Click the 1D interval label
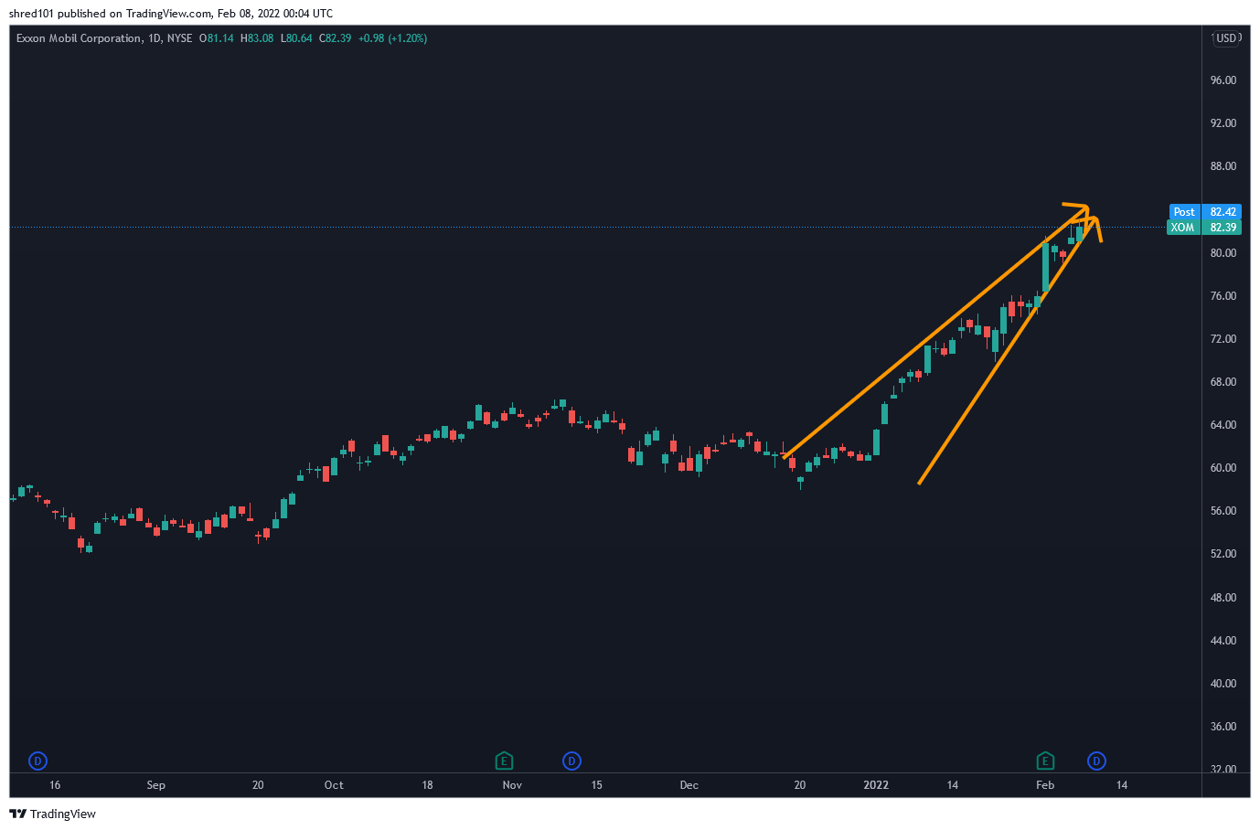 click(x=155, y=38)
